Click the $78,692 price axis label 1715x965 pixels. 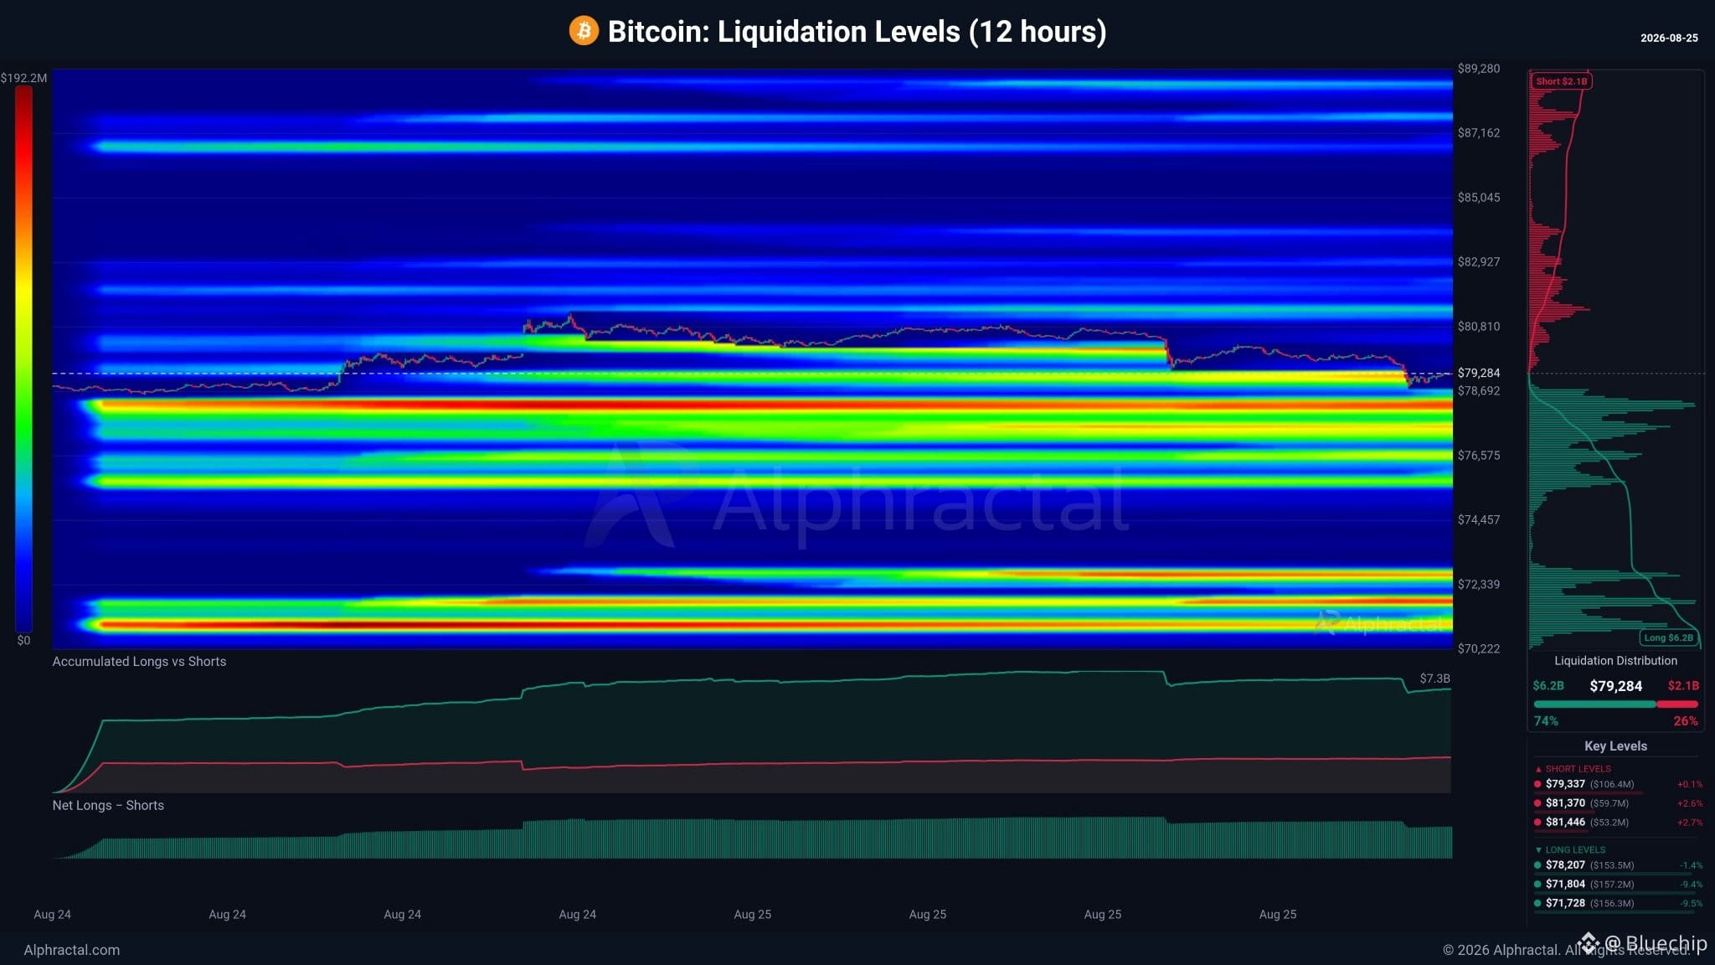coord(1479,391)
